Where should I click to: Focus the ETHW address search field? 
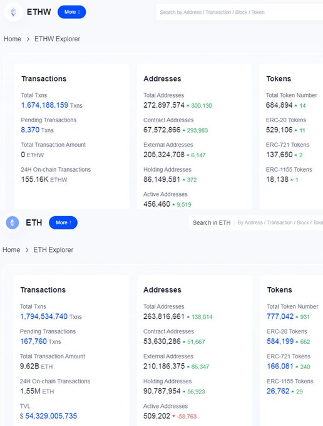[x=240, y=13]
